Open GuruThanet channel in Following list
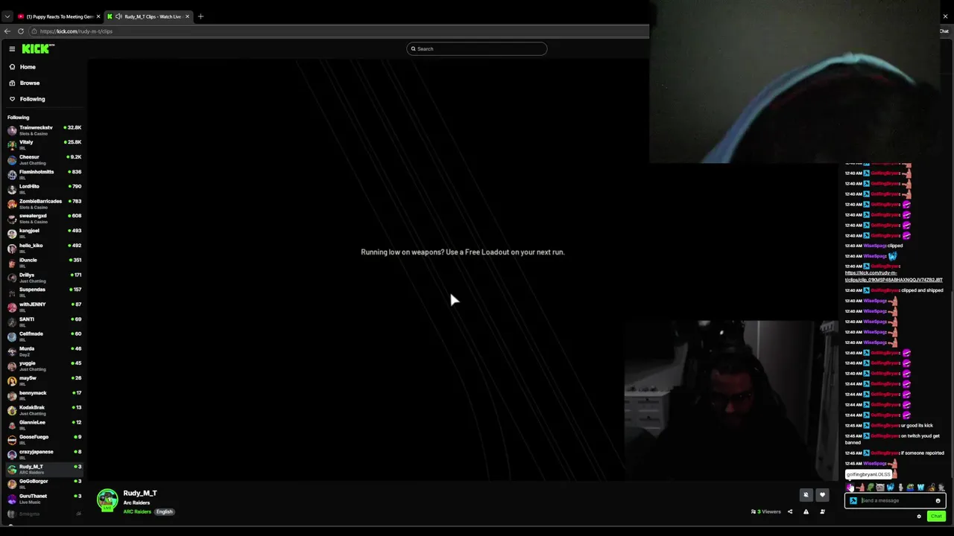The height and width of the screenshot is (536, 954). pyautogui.click(x=45, y=498)
